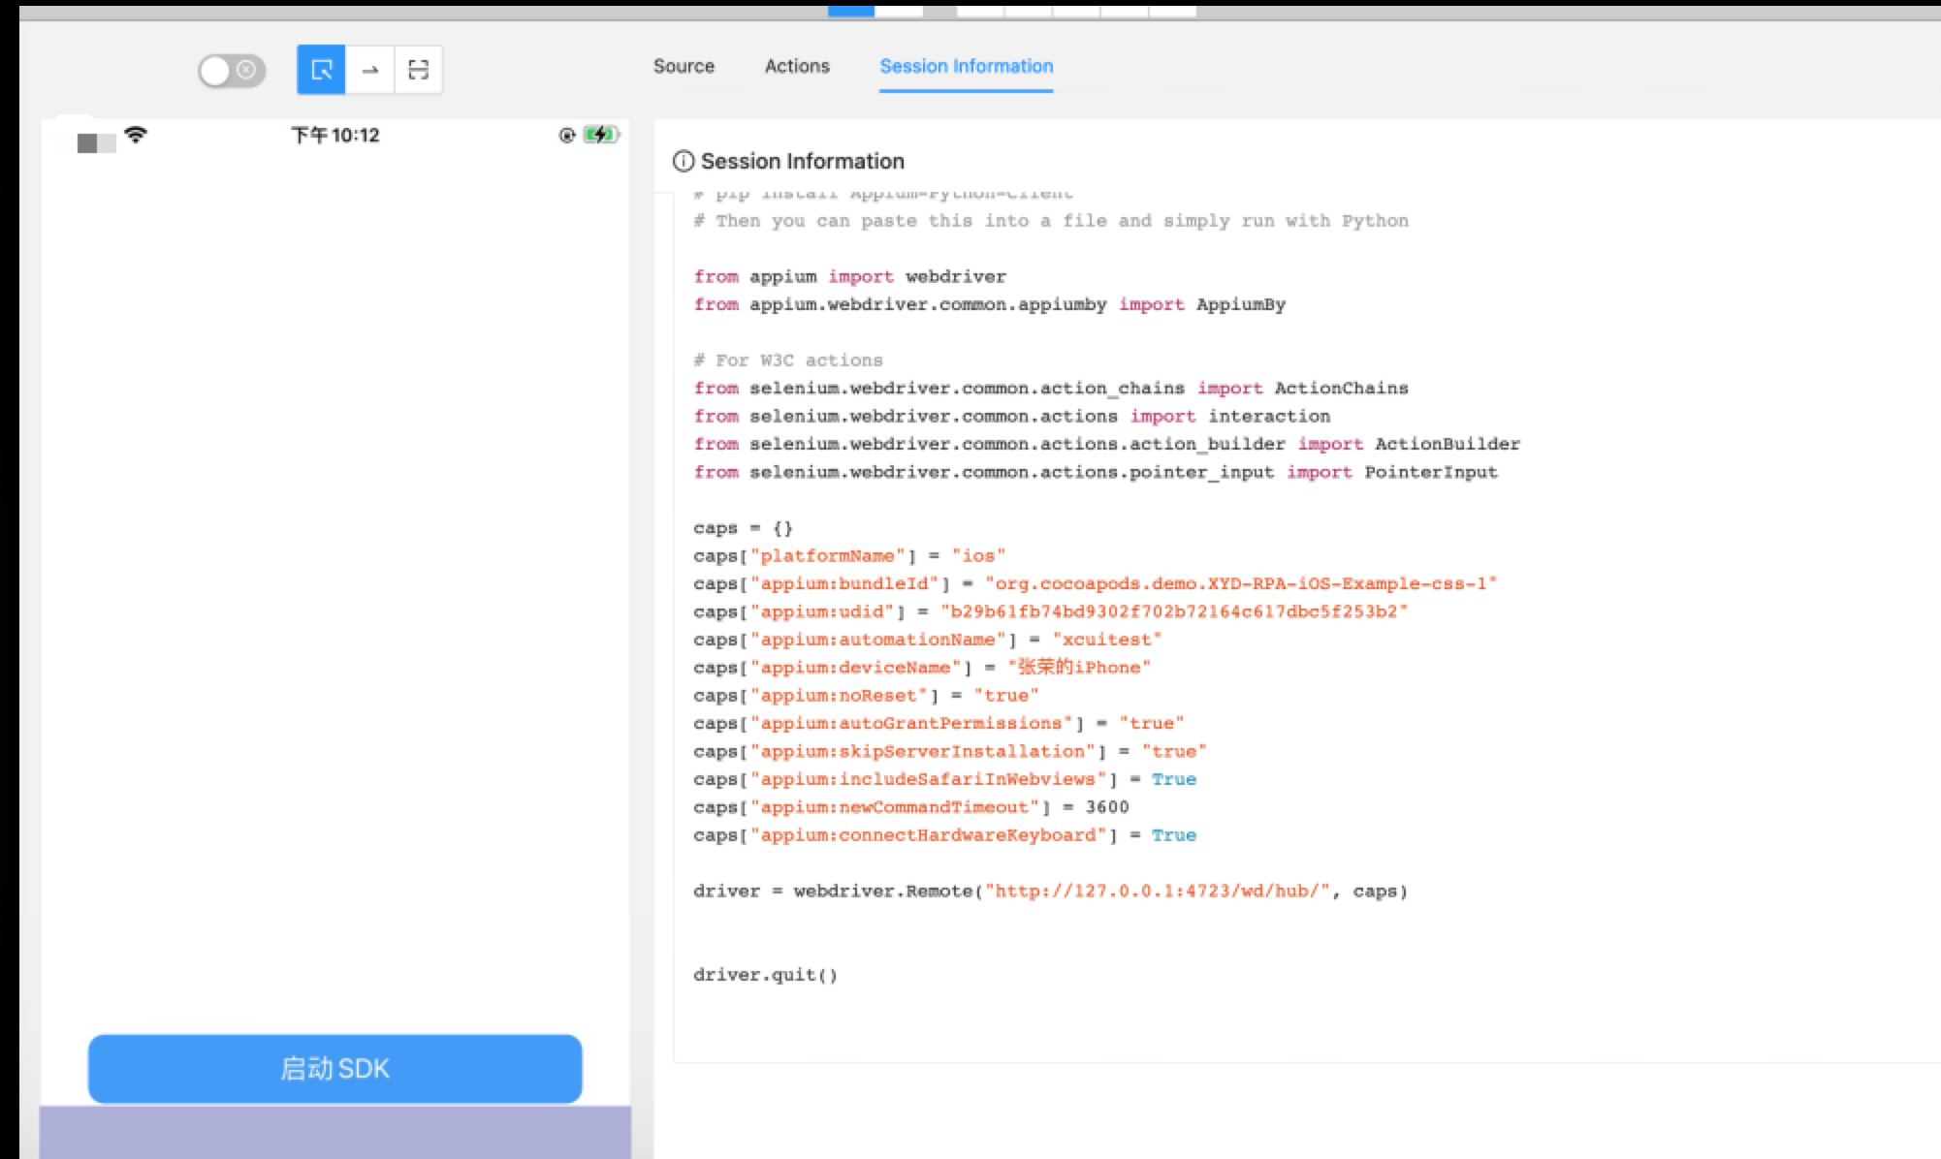This screenshot has width=1941, height=1159.
Task: Click the driver.quit() line
Action: (x=765, y=975)
